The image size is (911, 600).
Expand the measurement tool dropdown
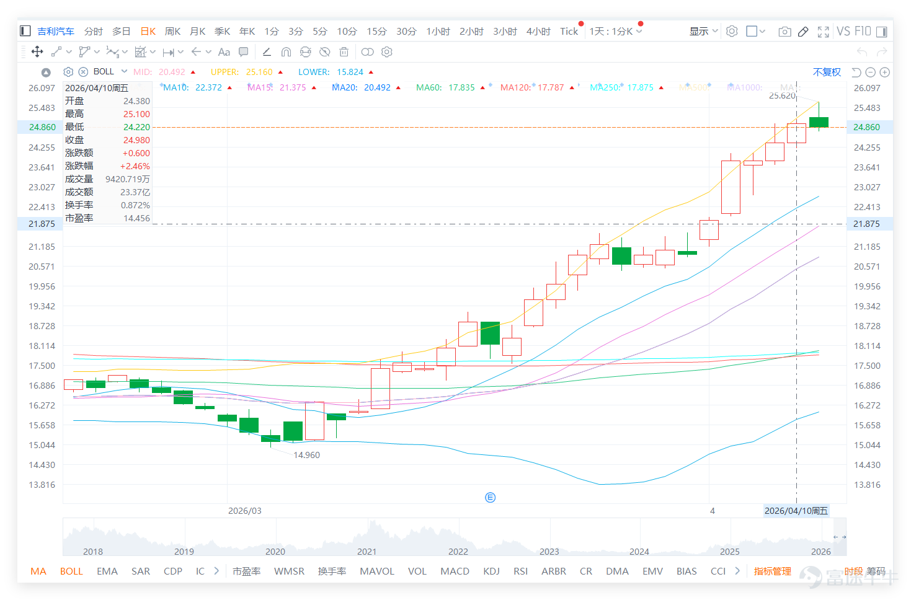[153, 52]
